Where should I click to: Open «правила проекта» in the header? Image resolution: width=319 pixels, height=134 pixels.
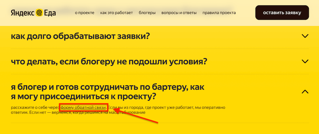(219, 13)
